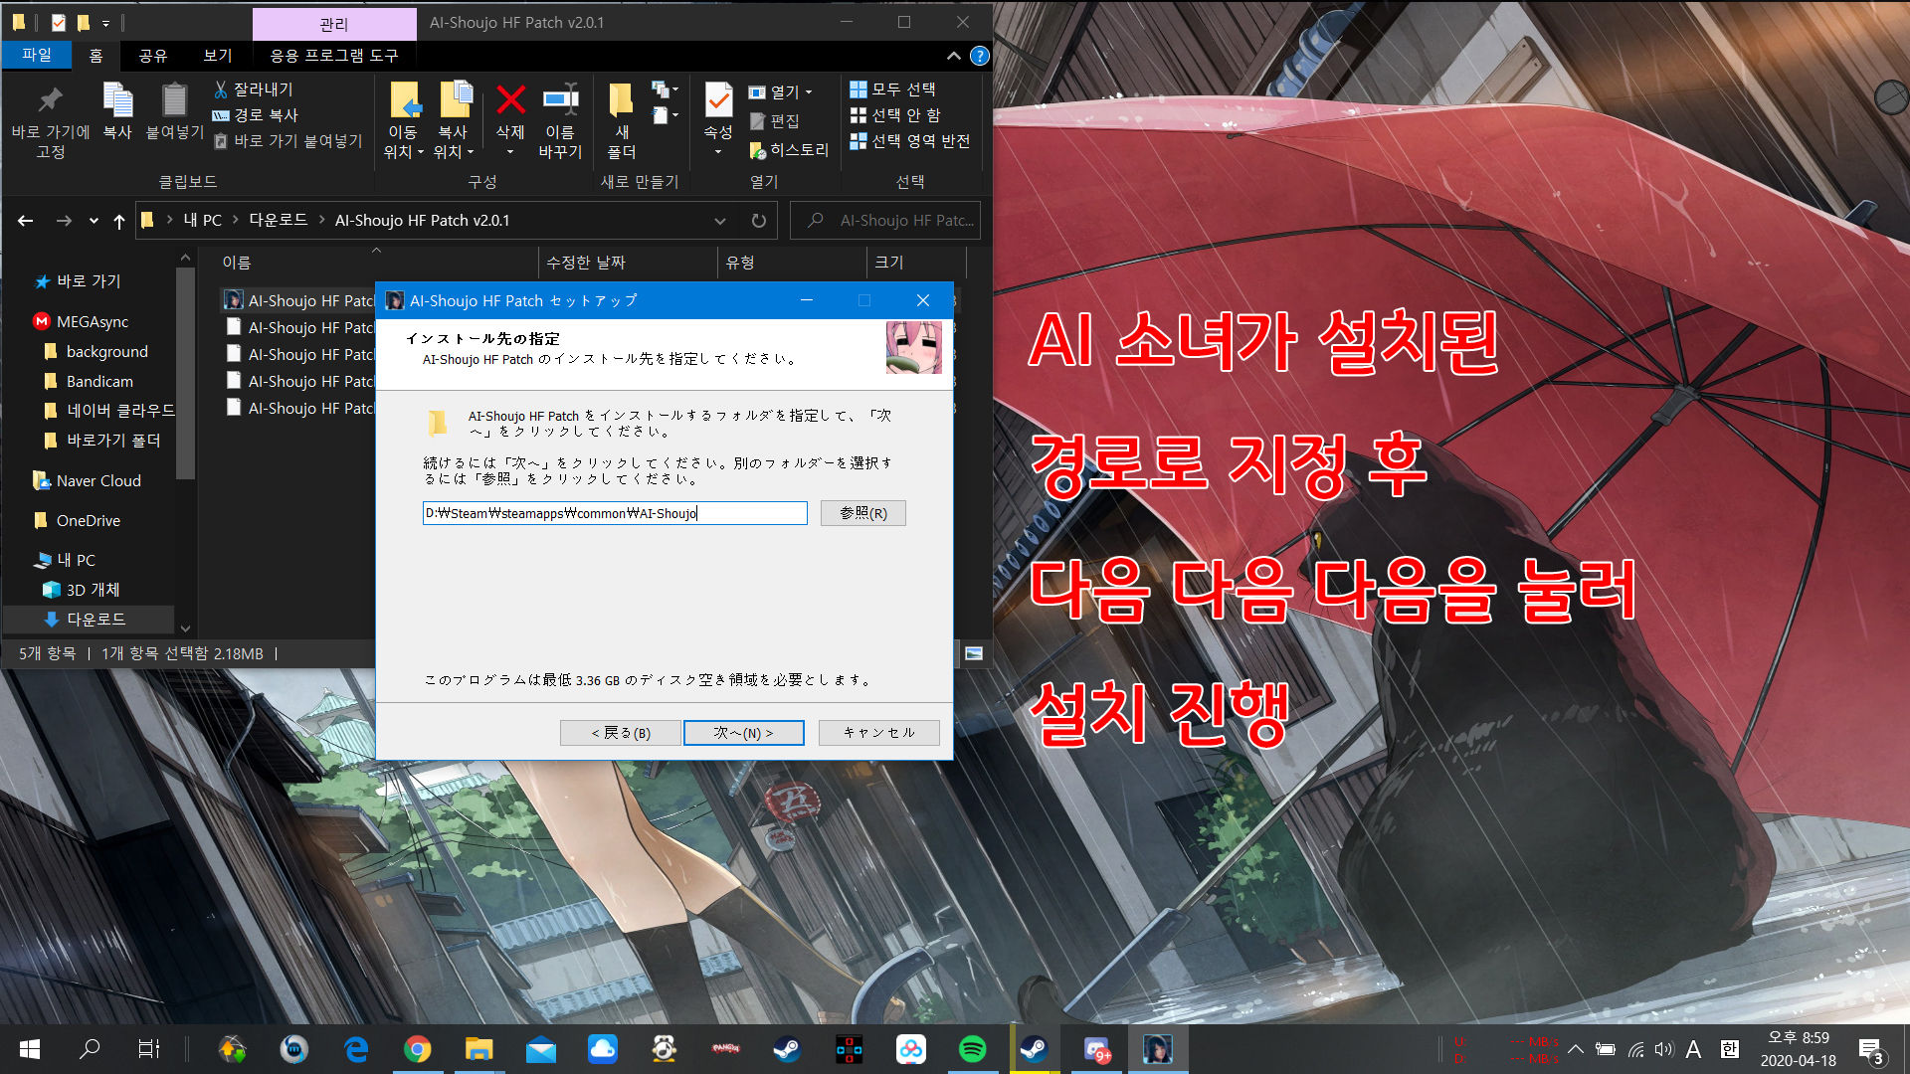Open Properties (속성) in the ribbon

pyautogui.click(x=718, y=119)
